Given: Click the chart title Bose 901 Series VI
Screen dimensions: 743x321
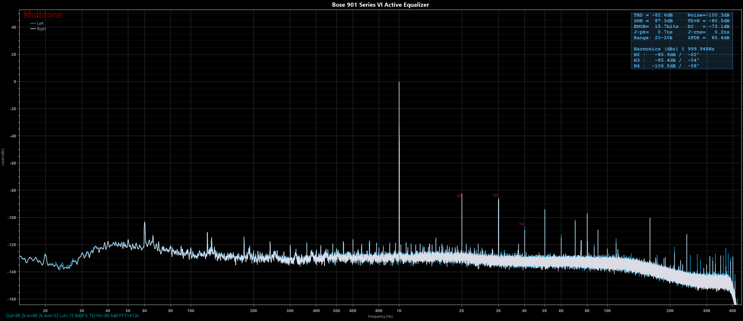Looking at the screenshot, I should (380, 5).
